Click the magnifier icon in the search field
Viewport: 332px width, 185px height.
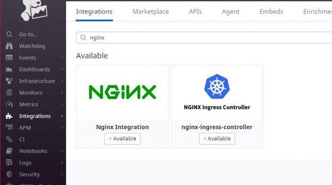tap(83, 38)
